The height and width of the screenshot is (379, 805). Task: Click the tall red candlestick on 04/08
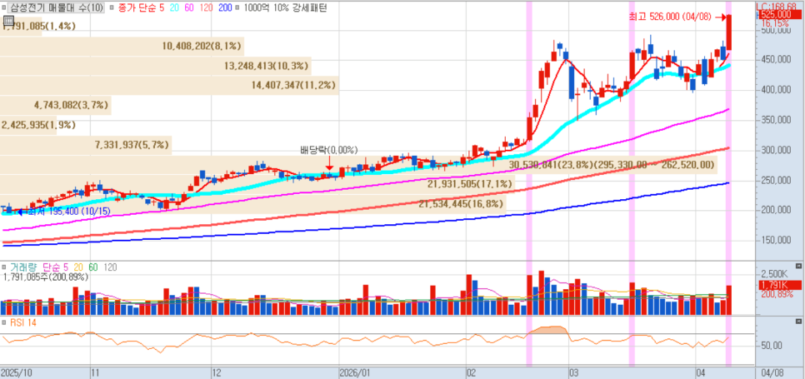pos(728,32)
